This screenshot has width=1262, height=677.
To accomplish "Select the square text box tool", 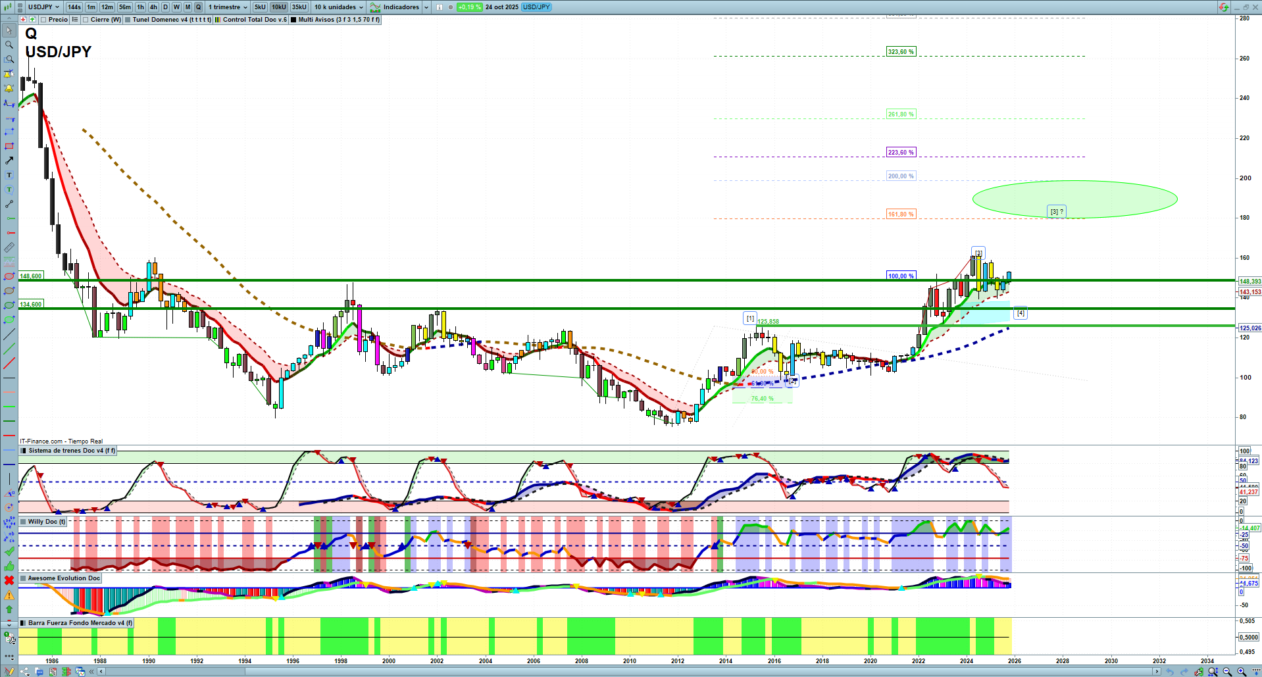I will click(x=9, y=175).
